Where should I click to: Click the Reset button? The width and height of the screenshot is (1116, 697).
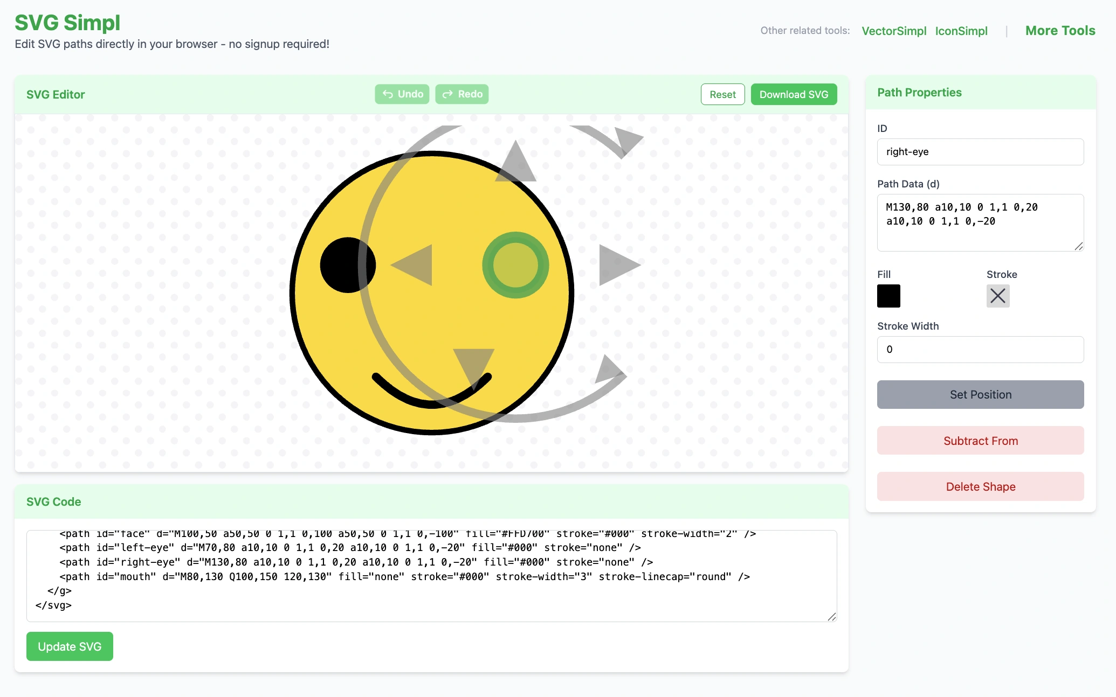(722, 95)
